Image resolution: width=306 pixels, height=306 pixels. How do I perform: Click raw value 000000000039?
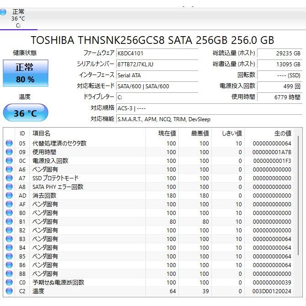point(272,282)
